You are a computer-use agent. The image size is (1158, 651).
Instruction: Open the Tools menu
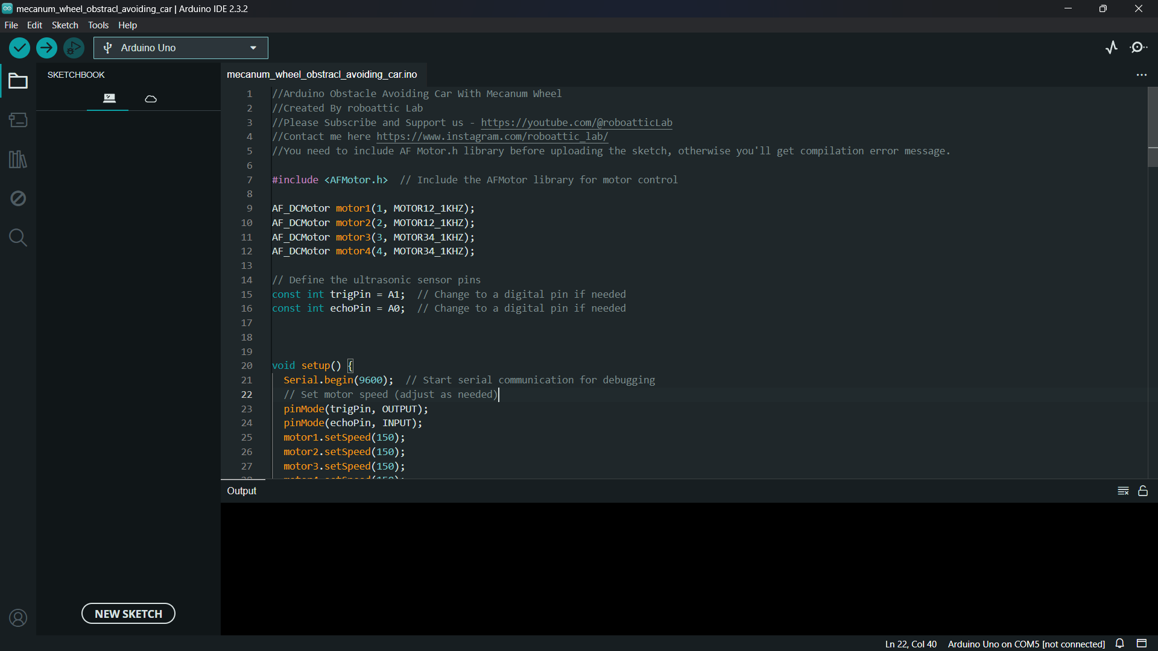[x=98, y=25]
